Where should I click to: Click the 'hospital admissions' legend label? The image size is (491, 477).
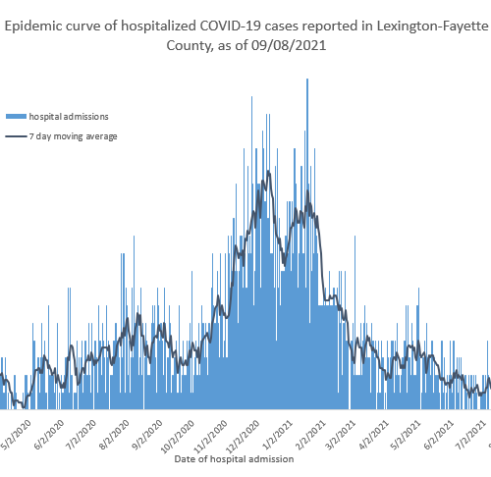[69, 117]
